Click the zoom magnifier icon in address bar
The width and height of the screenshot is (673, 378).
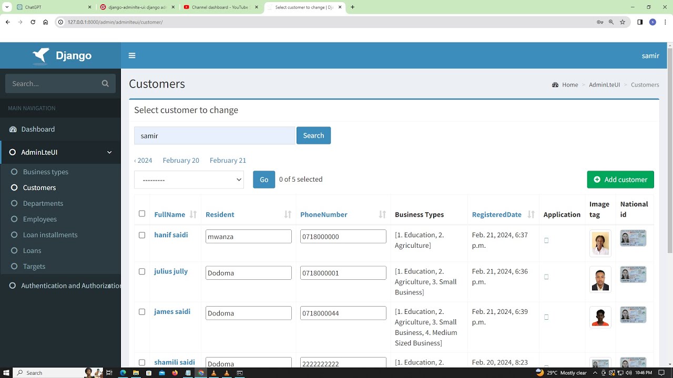coord(611,22)
